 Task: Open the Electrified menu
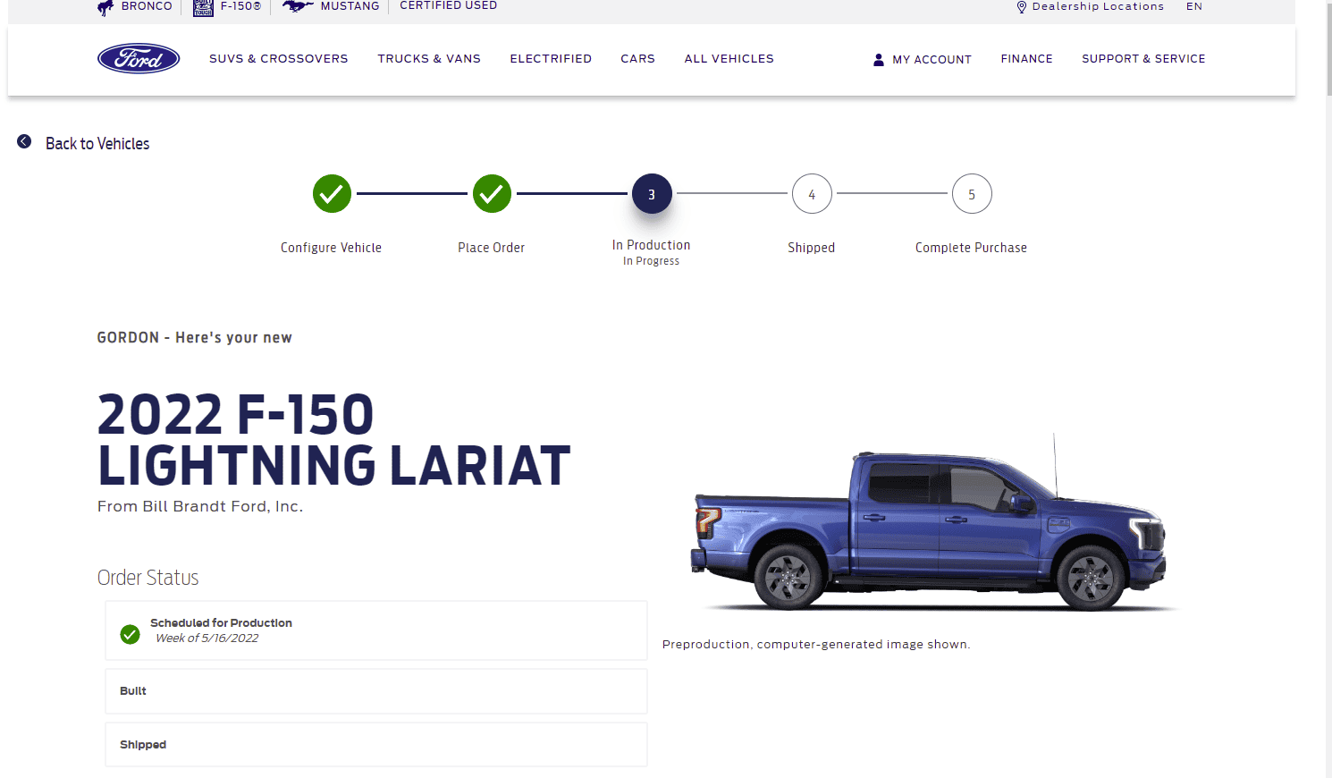coord(551,58)
